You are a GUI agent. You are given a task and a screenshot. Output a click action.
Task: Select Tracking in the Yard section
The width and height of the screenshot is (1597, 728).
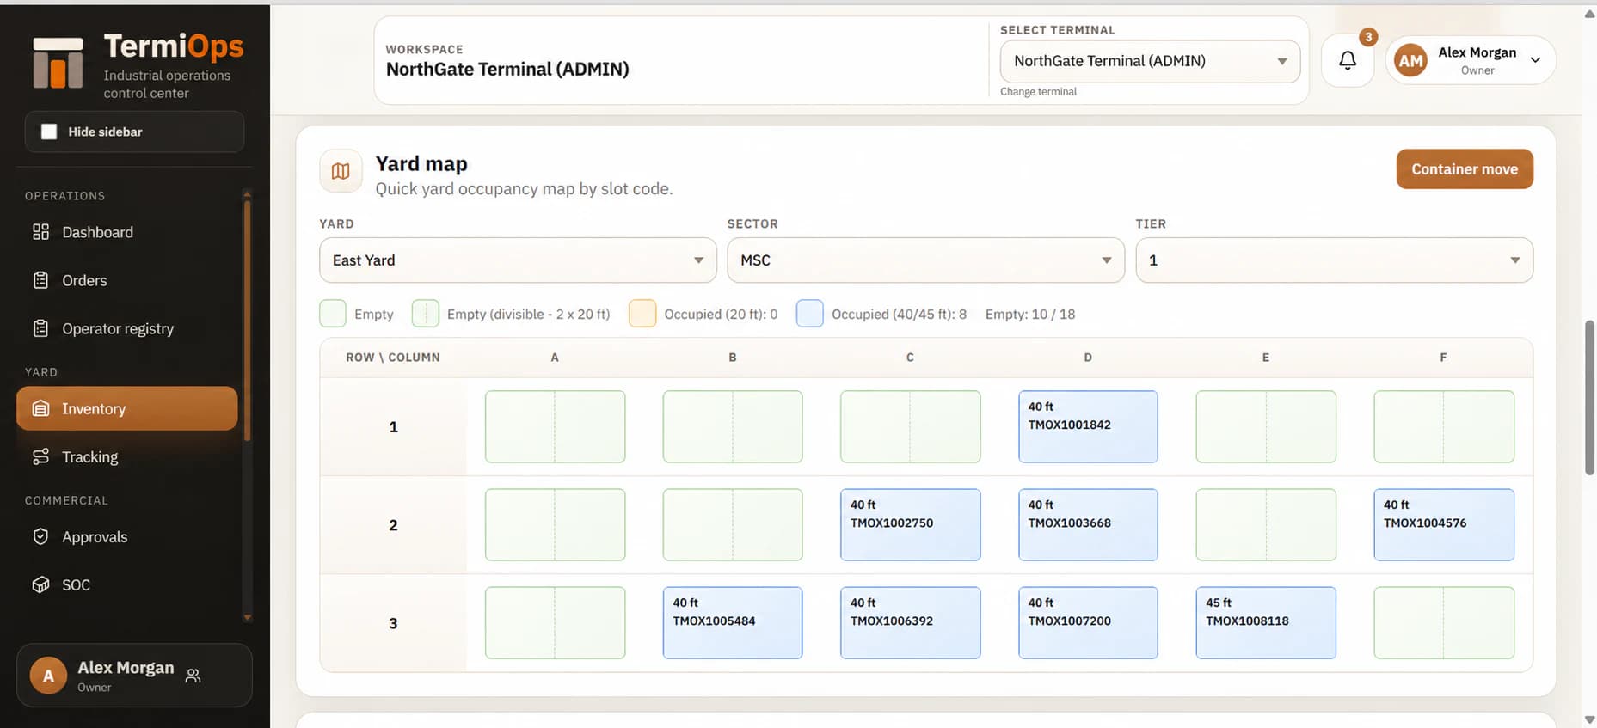point(126,457)
